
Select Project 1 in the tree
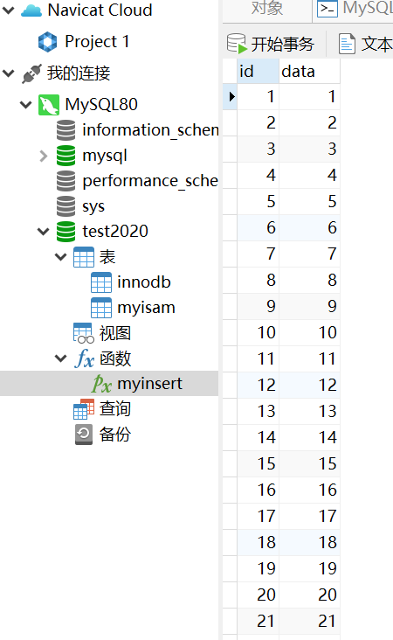pos(97,42)
